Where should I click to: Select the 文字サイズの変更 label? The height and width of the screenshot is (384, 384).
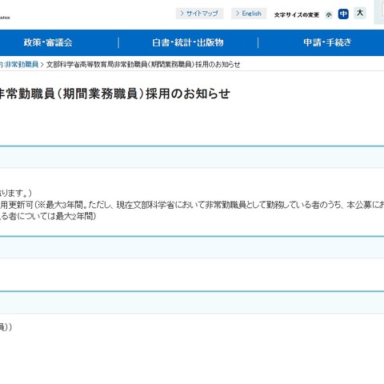[297, 15]
